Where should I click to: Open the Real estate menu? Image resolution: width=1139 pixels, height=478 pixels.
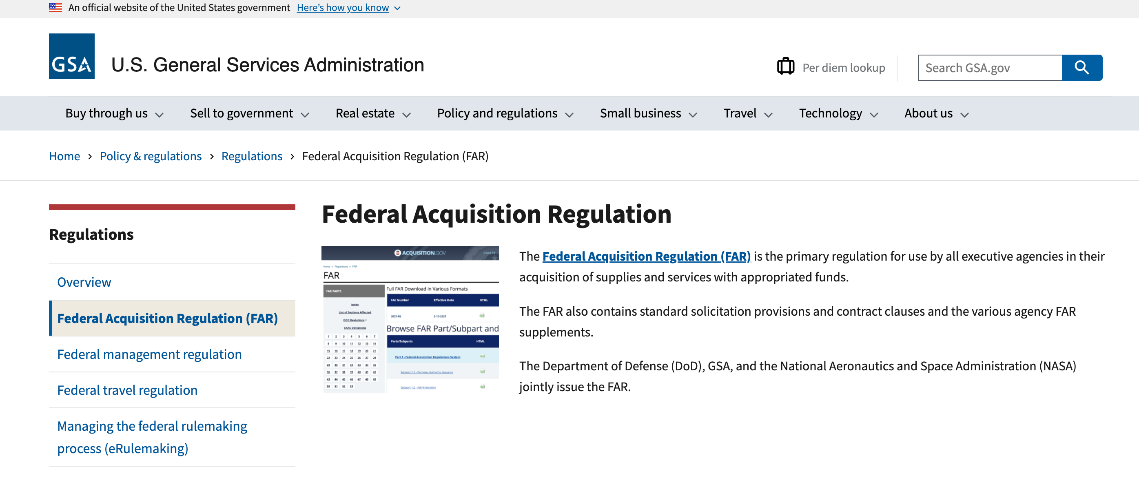[373, 114]
